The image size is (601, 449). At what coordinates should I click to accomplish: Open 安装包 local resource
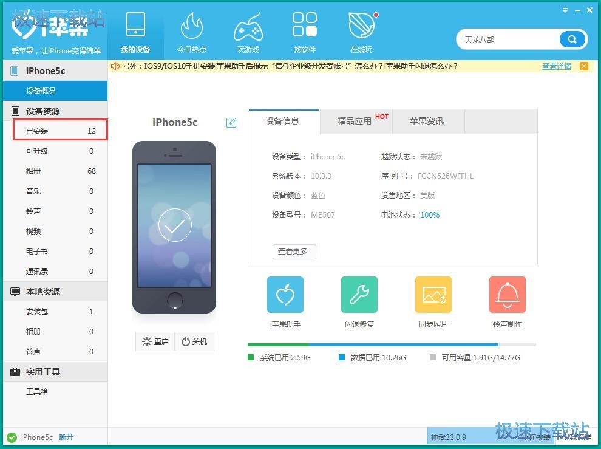click(x=55, y=312)
